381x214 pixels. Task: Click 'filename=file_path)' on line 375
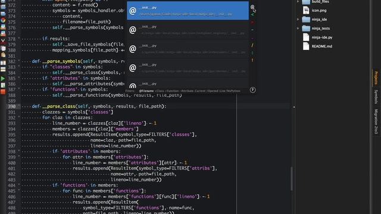pyautogui.click(x=86, y=22)
